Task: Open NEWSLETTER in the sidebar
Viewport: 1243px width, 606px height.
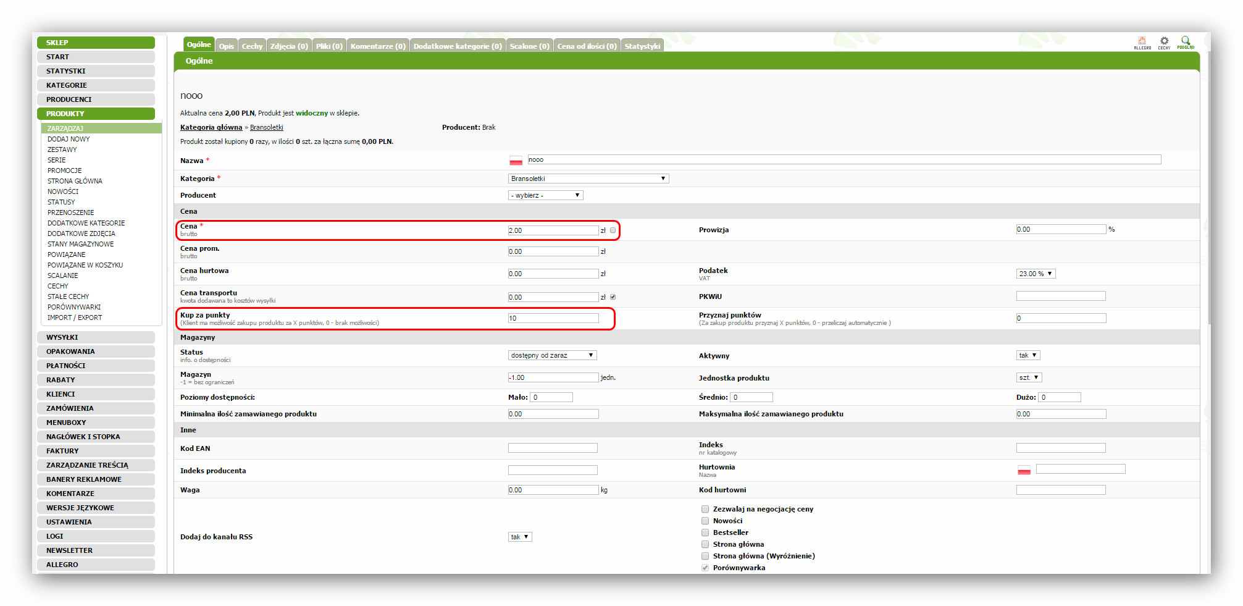Action: coord(96,550)
